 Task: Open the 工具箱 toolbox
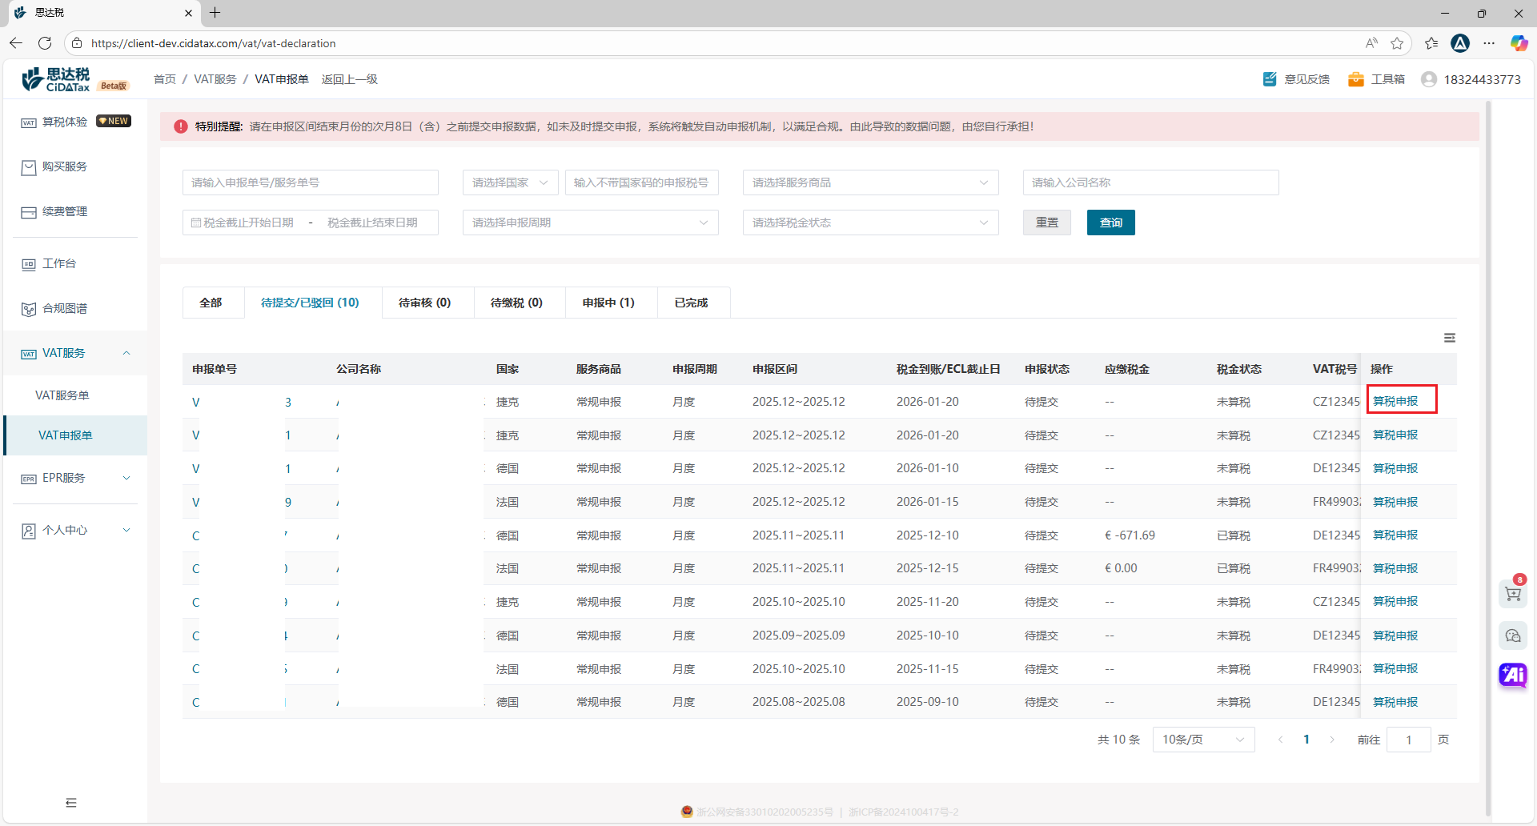[1377, 79]
